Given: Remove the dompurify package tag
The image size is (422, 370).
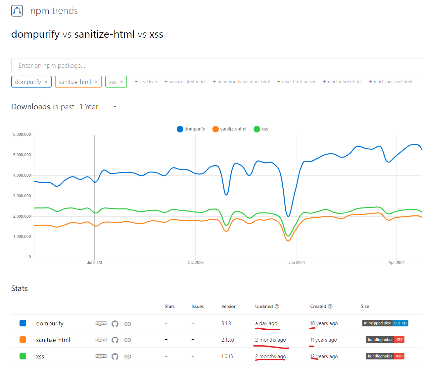Looking at the screenshot, I should (x=46, y=82).
